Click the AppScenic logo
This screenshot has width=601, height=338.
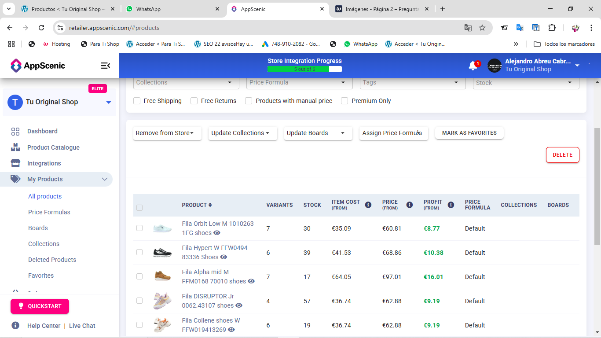click(38, 66)
